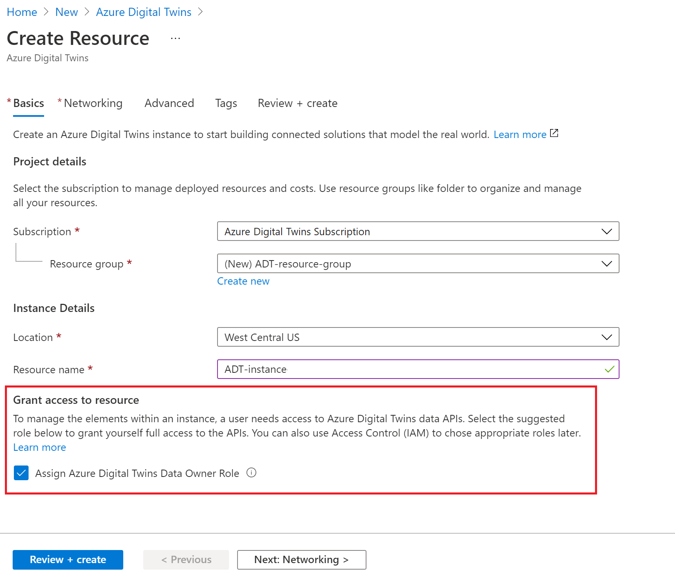Viewport: 675px width, 588px height.
Task: Switch to the Networking tab
Action: (93, 103)
